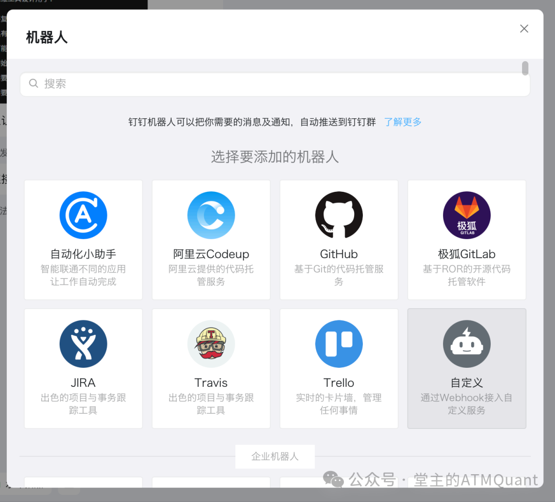This screenshot has height=502, width=555.
Task: Pick the GitHub octocat icon
Action: pyautogui.click(x=339, y=215)
